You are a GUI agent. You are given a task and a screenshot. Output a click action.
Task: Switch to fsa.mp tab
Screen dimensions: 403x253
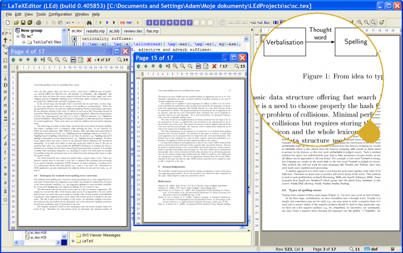click(x=153, y=31)
